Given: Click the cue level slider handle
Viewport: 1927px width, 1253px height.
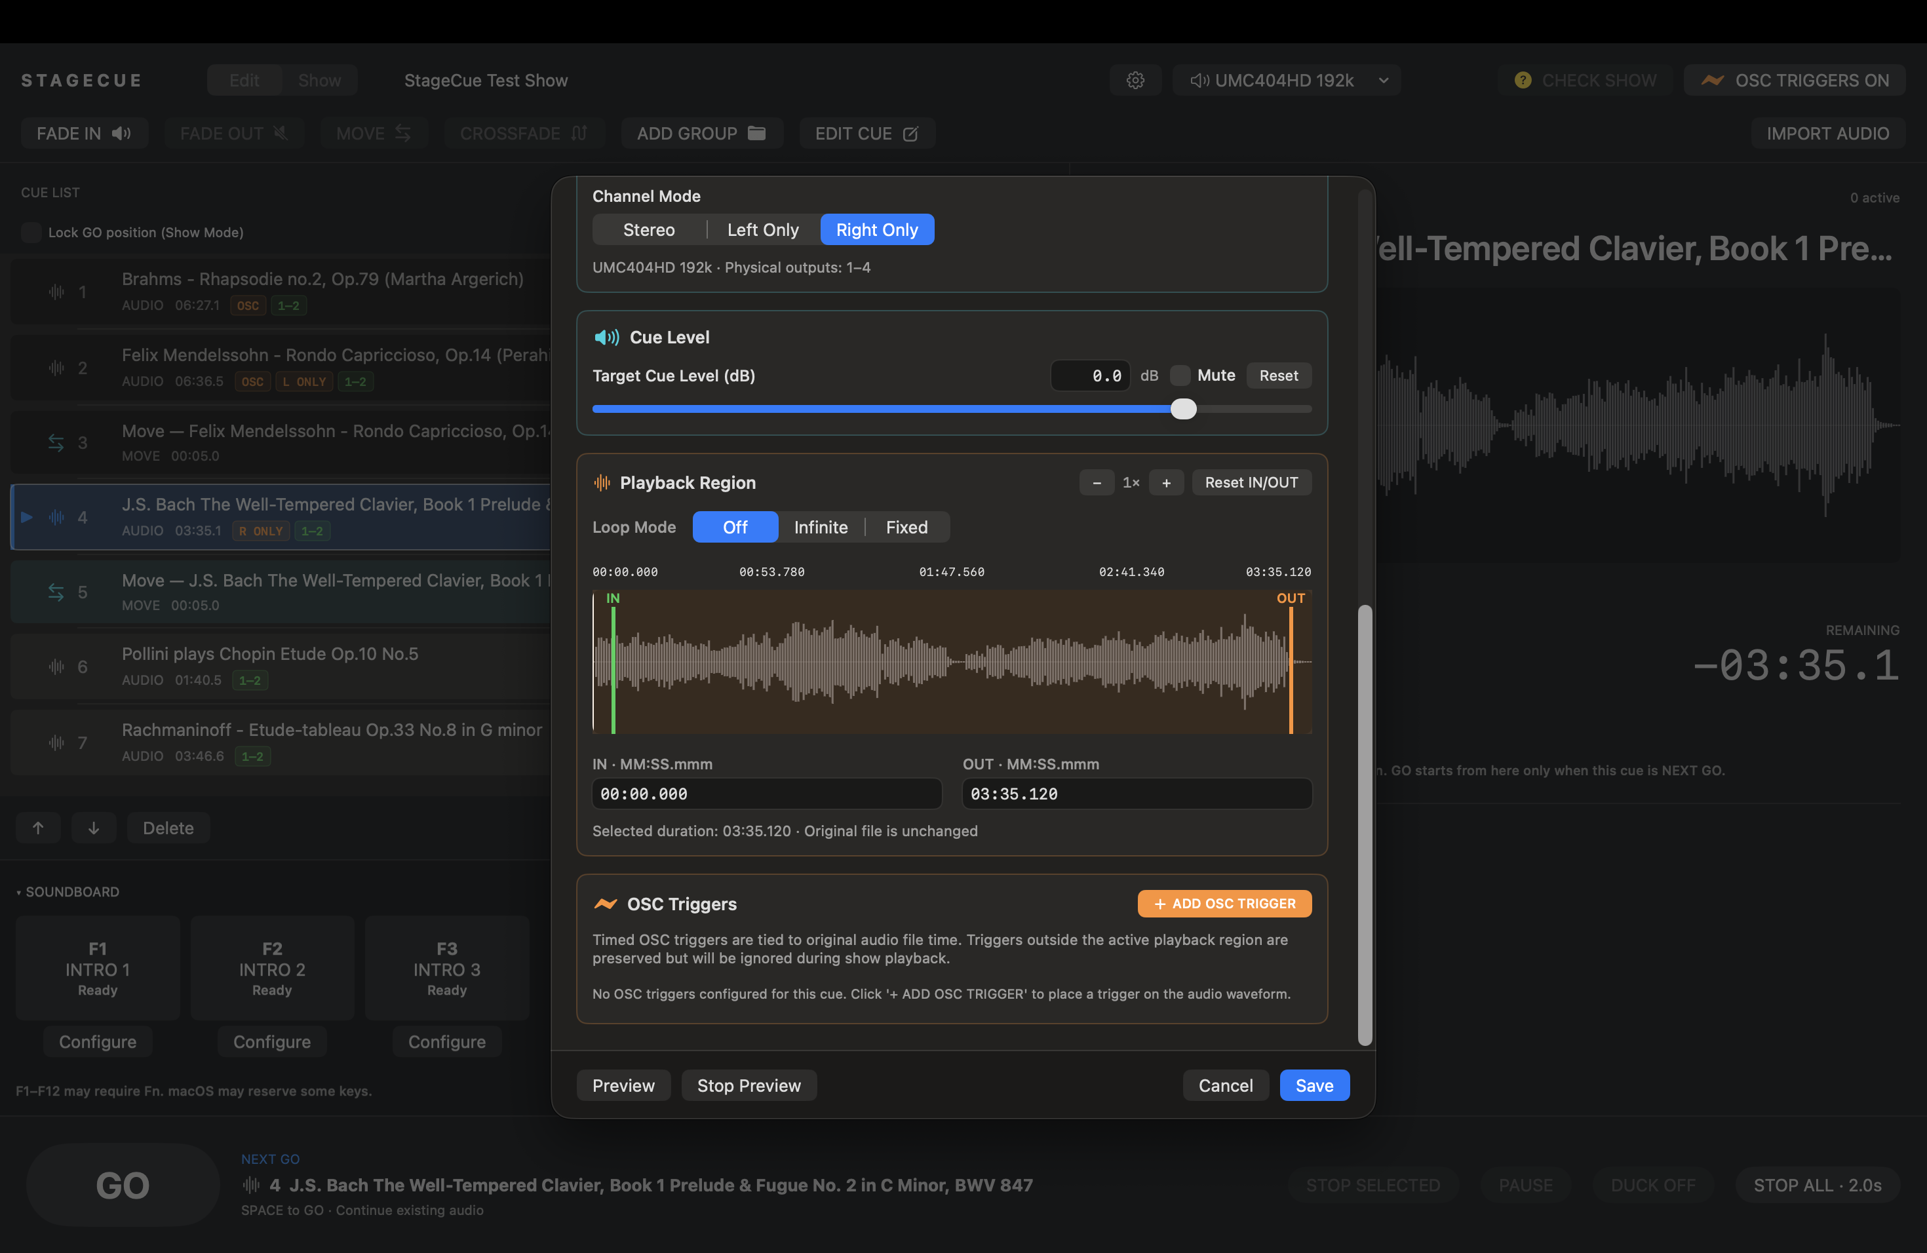Looking at the screenshot, I should click(1183, 409).
